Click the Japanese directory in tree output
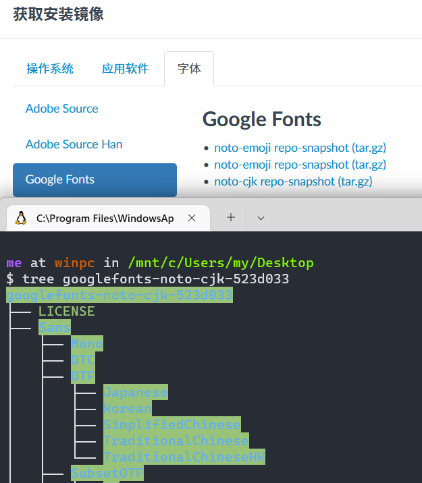The width and height of the screenshot is (422, 483). (x=136, y=392)
